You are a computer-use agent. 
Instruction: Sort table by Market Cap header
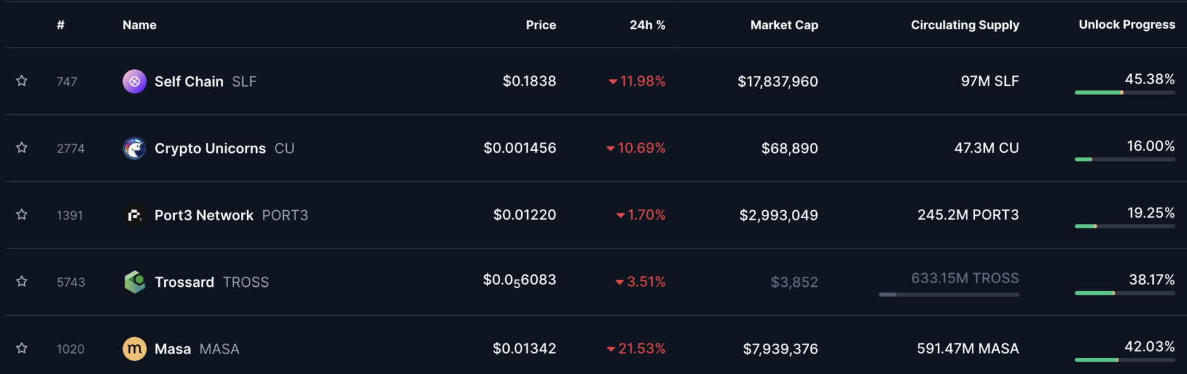click(784, 25)
